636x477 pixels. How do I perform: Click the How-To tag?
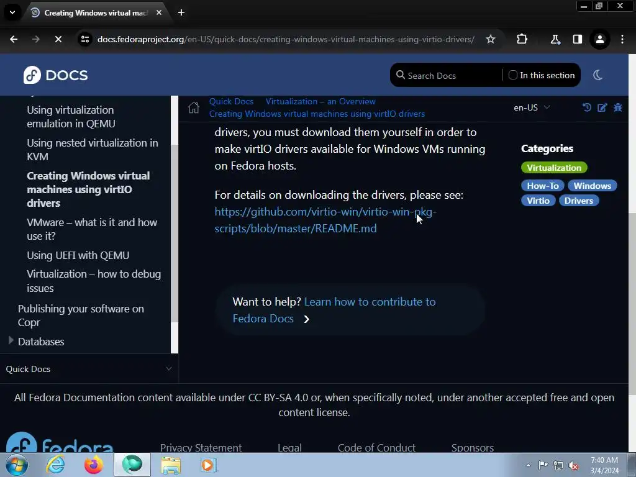(x=542, y=186)
